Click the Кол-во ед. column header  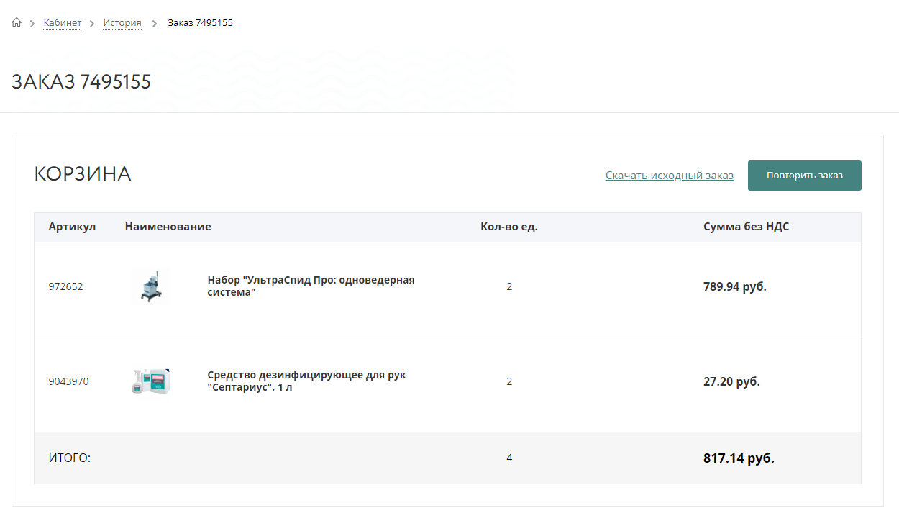[508, 227]
